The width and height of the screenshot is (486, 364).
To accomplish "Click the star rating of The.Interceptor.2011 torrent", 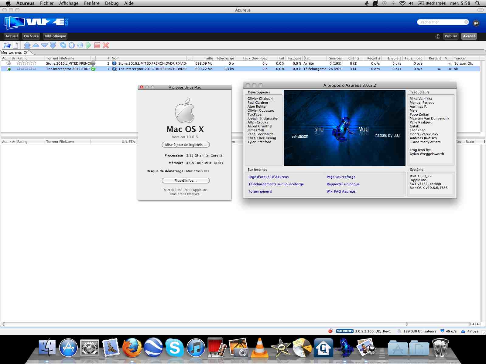I will (26, 69).
